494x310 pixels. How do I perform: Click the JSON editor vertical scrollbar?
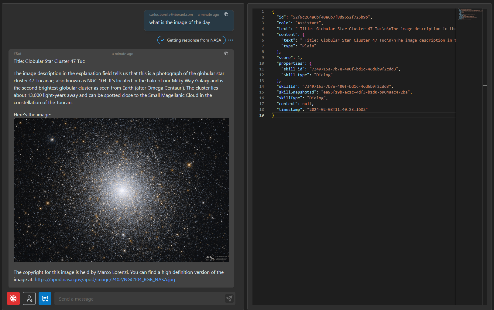[x=485, y=156]
